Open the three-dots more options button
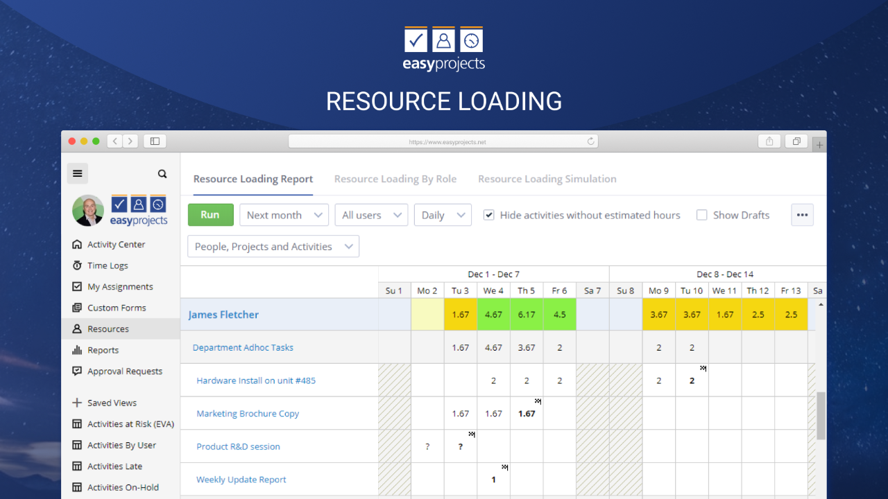The image size is (888, 499). point(802,215)
